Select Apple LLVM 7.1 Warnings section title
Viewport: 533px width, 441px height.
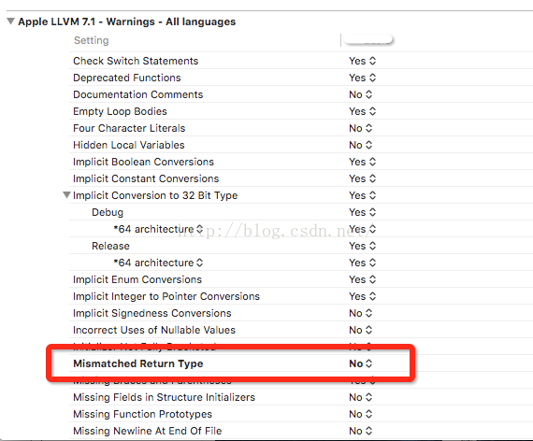[x=127, y=21]
